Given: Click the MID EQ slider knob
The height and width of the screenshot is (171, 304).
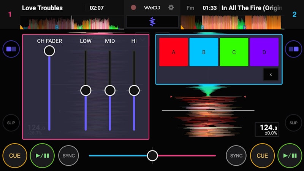Looking at the screenshot, I should pos(110,91).
